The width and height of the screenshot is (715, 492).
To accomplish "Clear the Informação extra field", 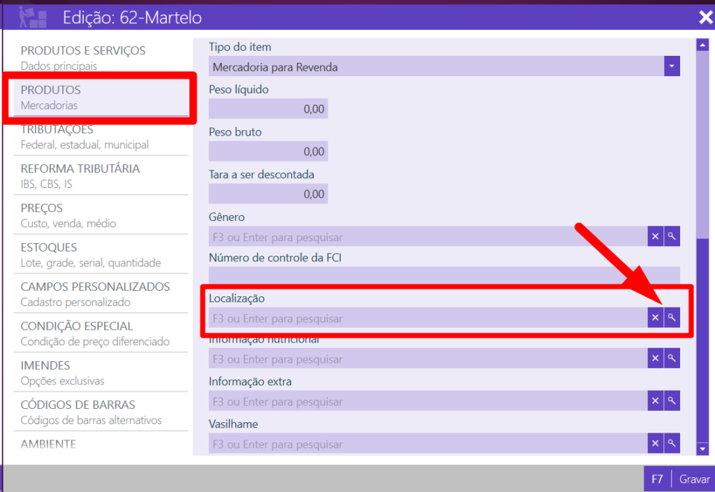I will (655, 401).
